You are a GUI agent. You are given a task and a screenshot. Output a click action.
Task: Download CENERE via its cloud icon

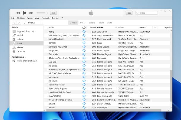(x=84, y=43)
